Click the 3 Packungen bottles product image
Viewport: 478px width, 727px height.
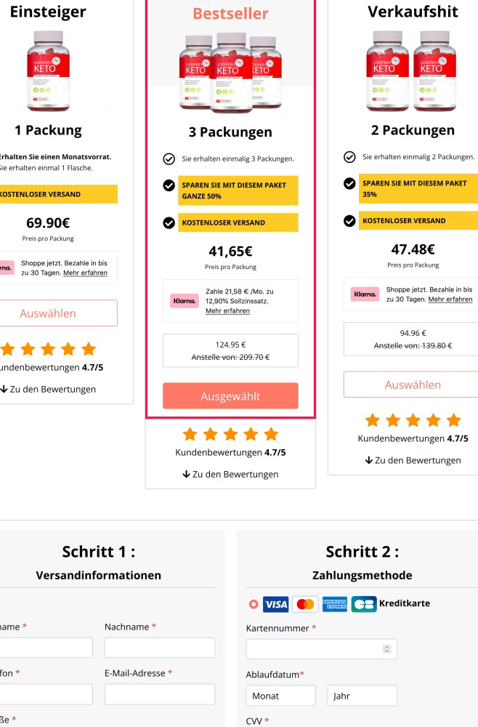coord(231,72)
